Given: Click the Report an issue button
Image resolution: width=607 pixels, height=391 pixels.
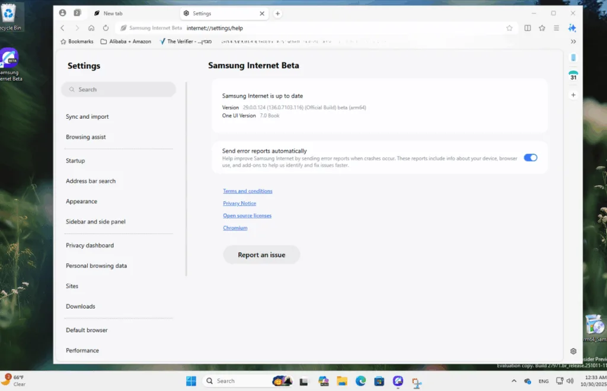Looking at the screenshot, I should point(261,255).
